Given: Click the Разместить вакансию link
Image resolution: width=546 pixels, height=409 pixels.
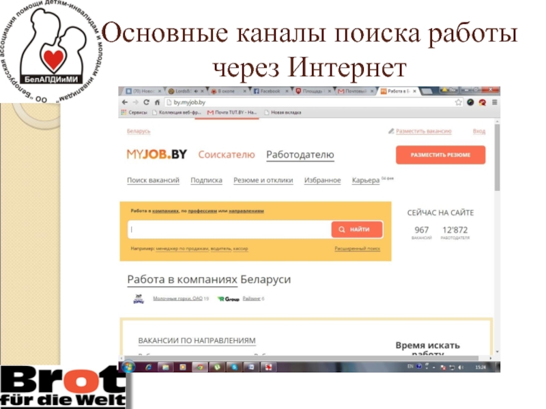Looking at the screenshot, I should [423, 131].
